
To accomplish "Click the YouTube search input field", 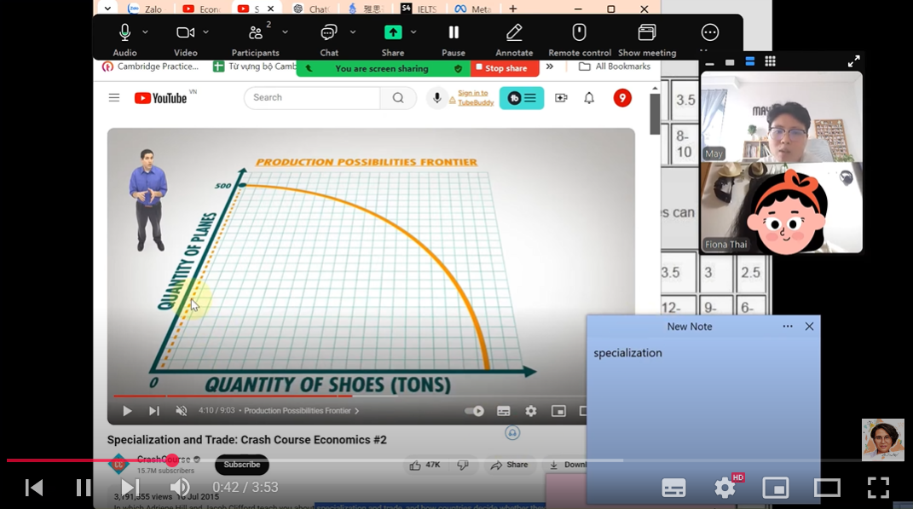I will click(x=312, y=98).
